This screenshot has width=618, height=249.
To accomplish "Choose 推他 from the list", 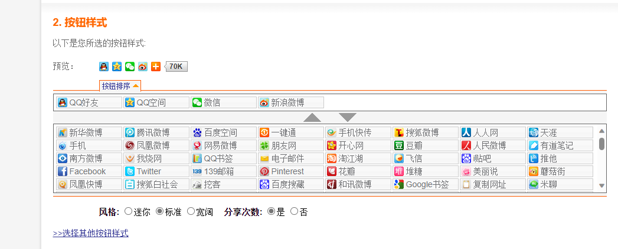I will pyautogui.click(x=560, y=158).
